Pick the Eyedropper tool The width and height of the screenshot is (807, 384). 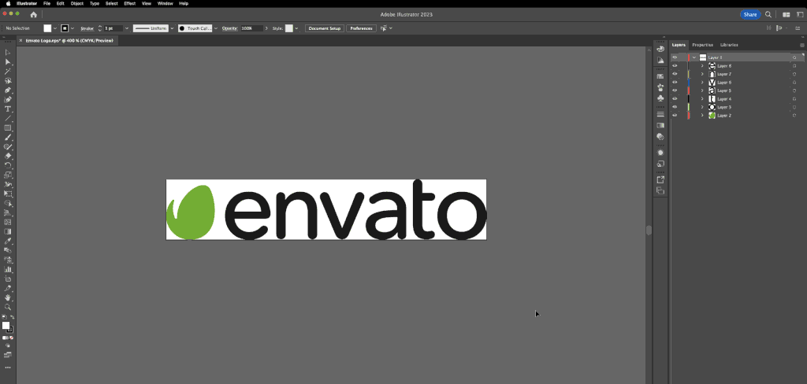[x=8, y=241]
